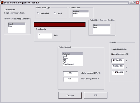Minimize the Beam Natural Frequencies window
Viewport: 140px width, 103px height.
click(x=130, y=3)
